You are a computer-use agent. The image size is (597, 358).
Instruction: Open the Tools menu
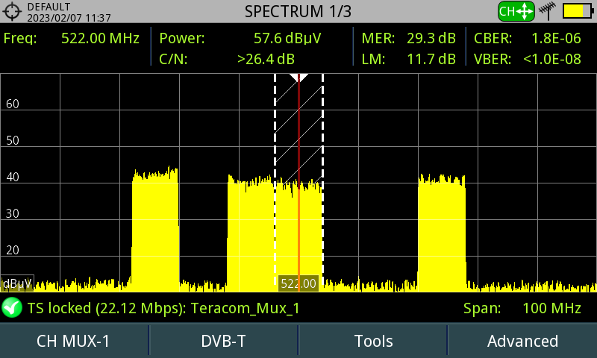[373, 341]
